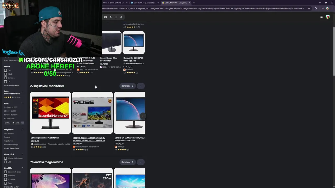This screenshot has width=335, height=188.
Task: Filter by 4 stars and up rating
Action: 12,97
